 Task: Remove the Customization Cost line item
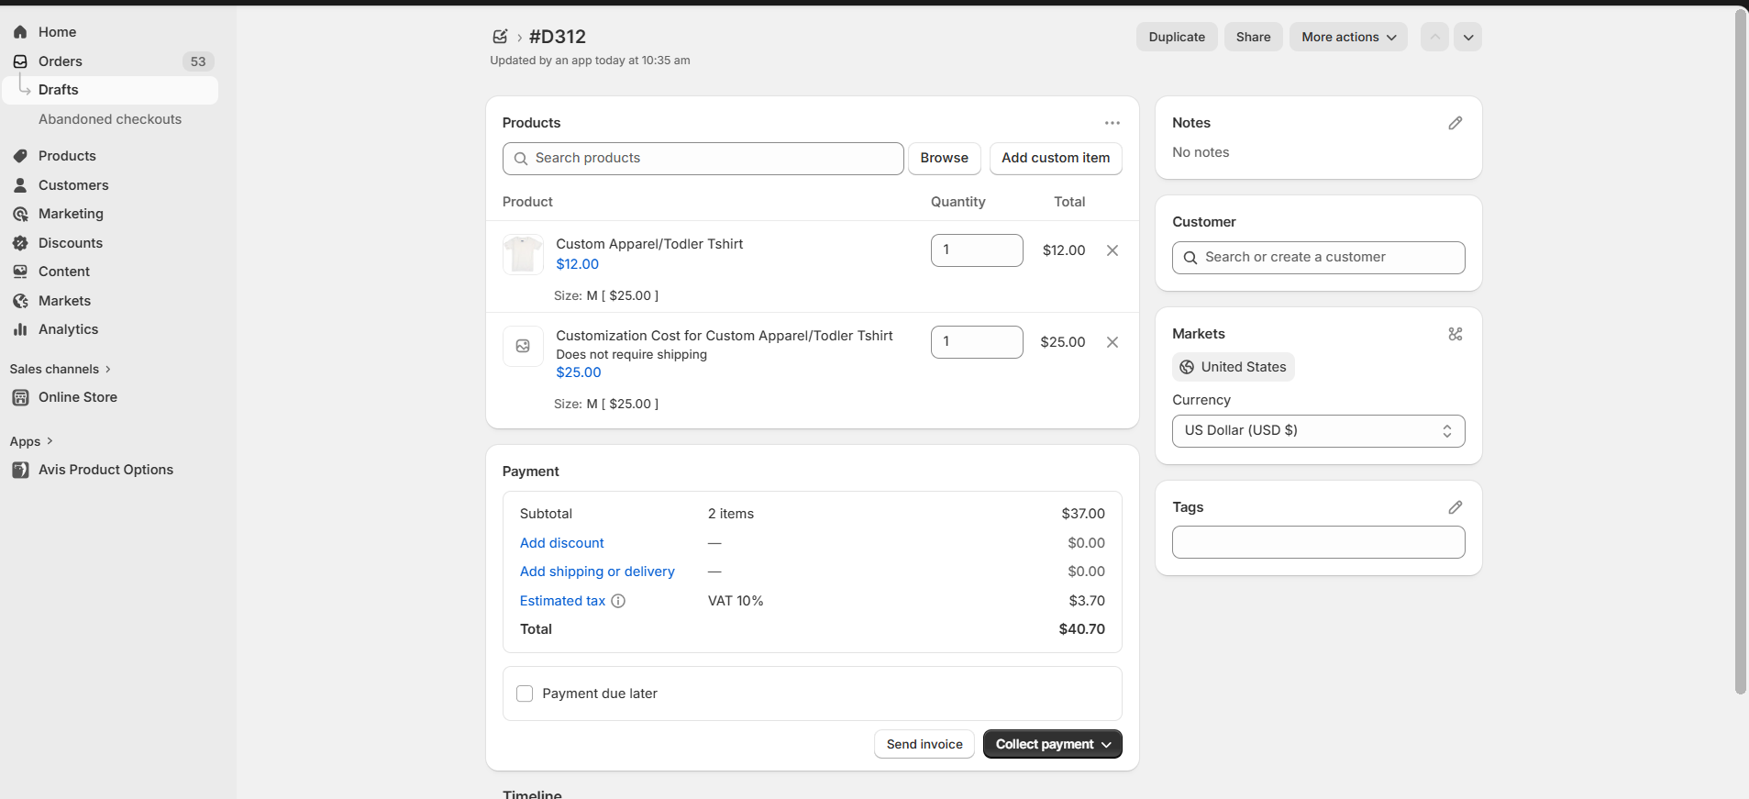[x=1112, y=342]
